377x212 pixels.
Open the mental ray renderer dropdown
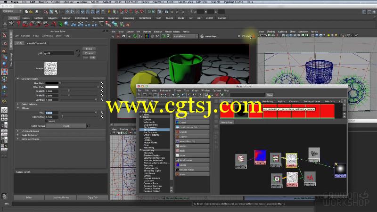pos(185,36)
